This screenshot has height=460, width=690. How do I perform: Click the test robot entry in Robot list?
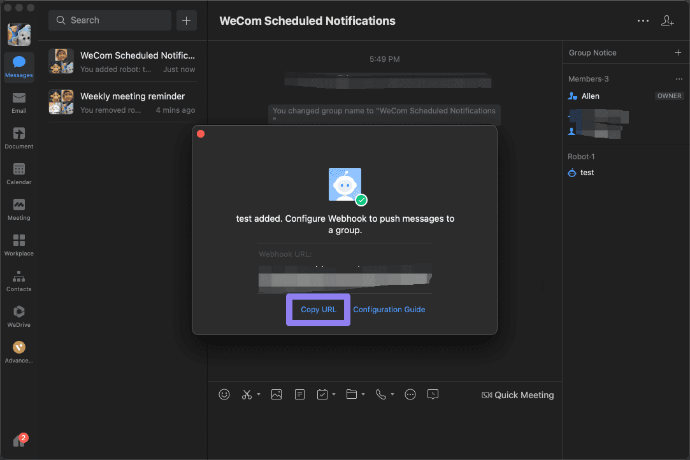pyautogui.click(x=587, y=172)
